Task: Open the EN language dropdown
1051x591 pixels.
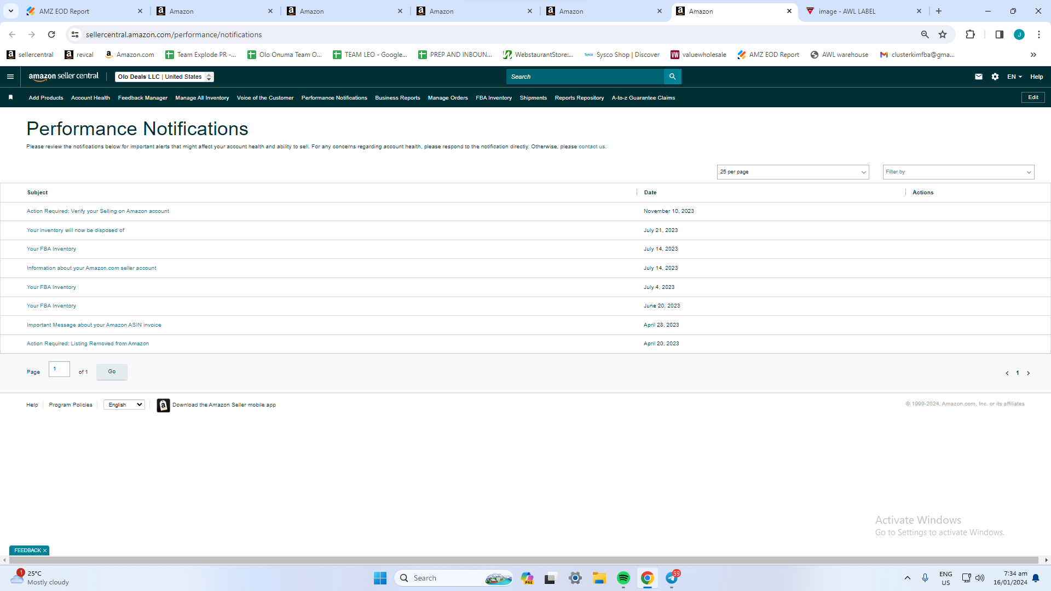Action: pos(1014,77)
